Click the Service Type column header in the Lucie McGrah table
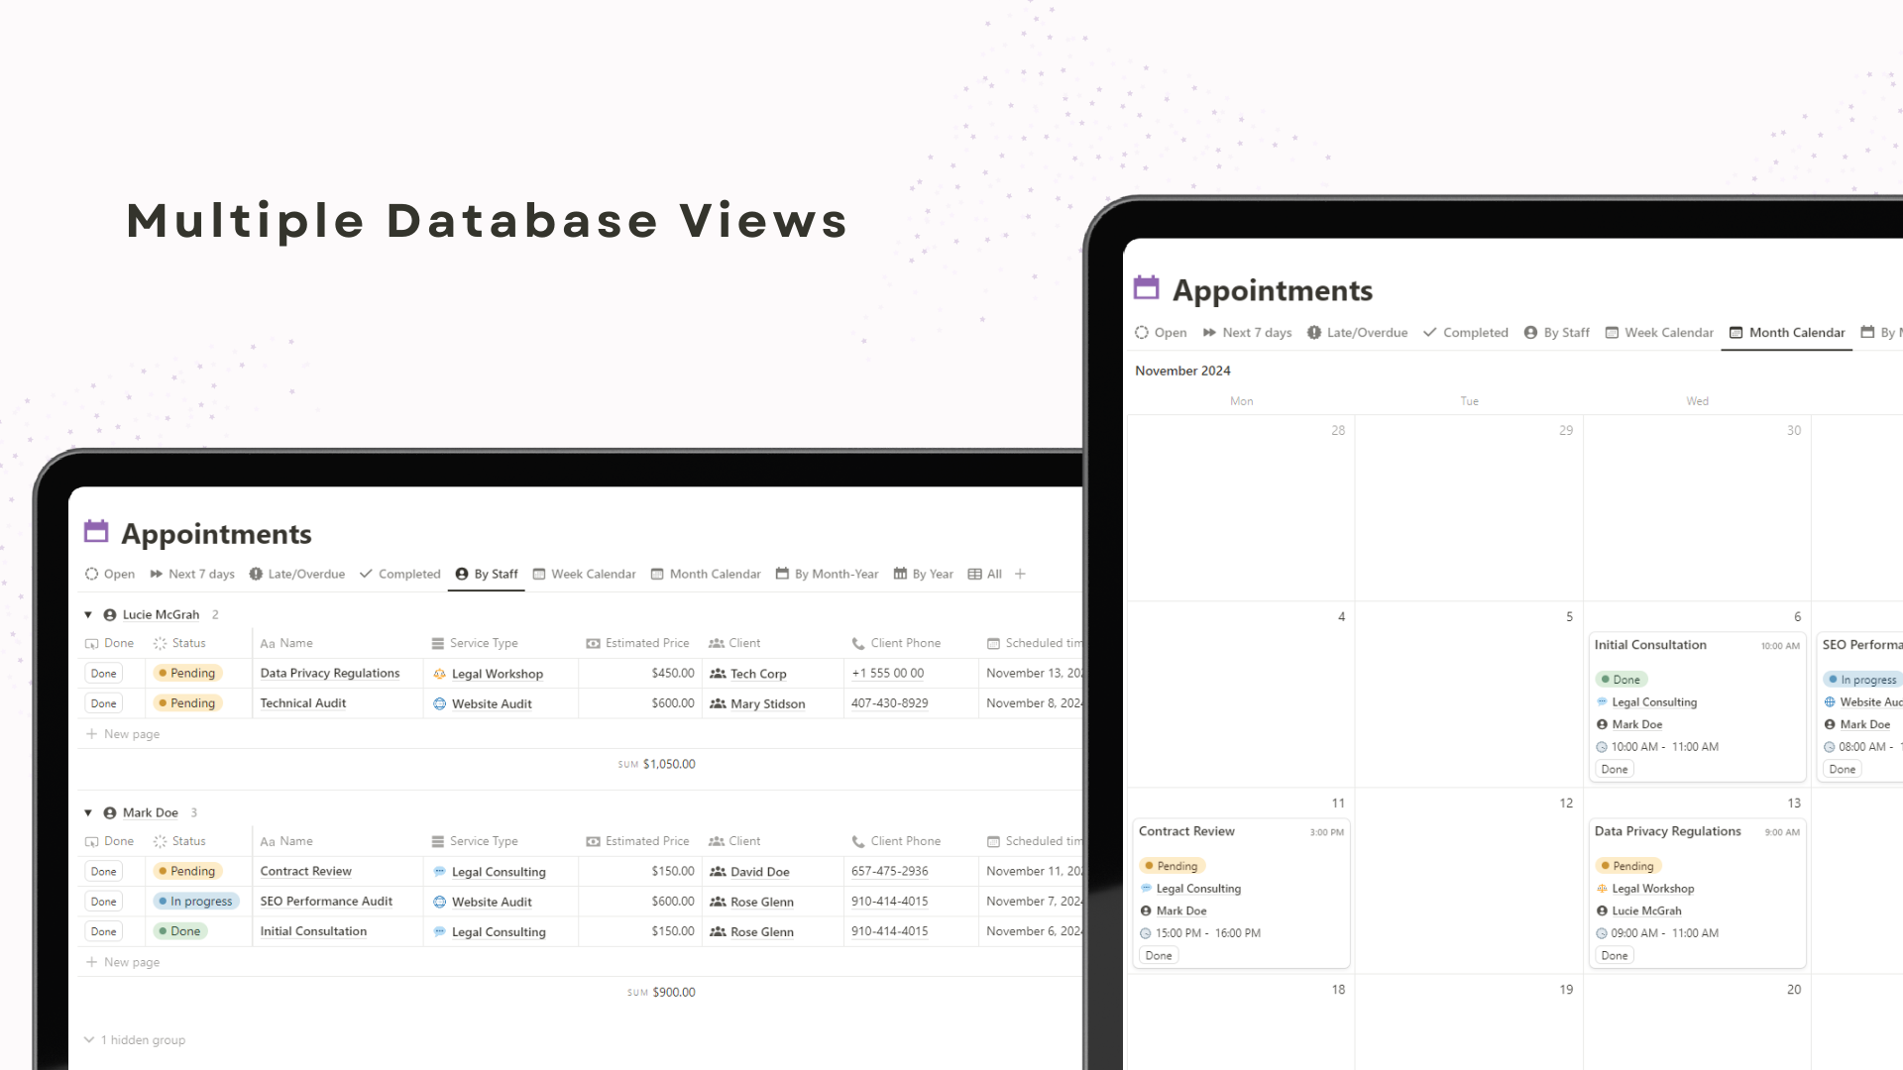This screenshot has height=1070, width=1903. (475, 643)
